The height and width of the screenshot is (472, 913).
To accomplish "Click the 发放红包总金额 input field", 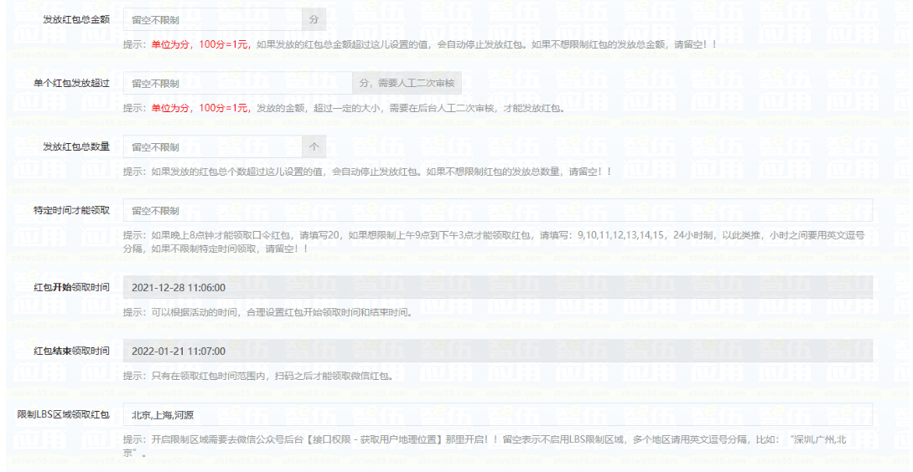I will (212, 20).
